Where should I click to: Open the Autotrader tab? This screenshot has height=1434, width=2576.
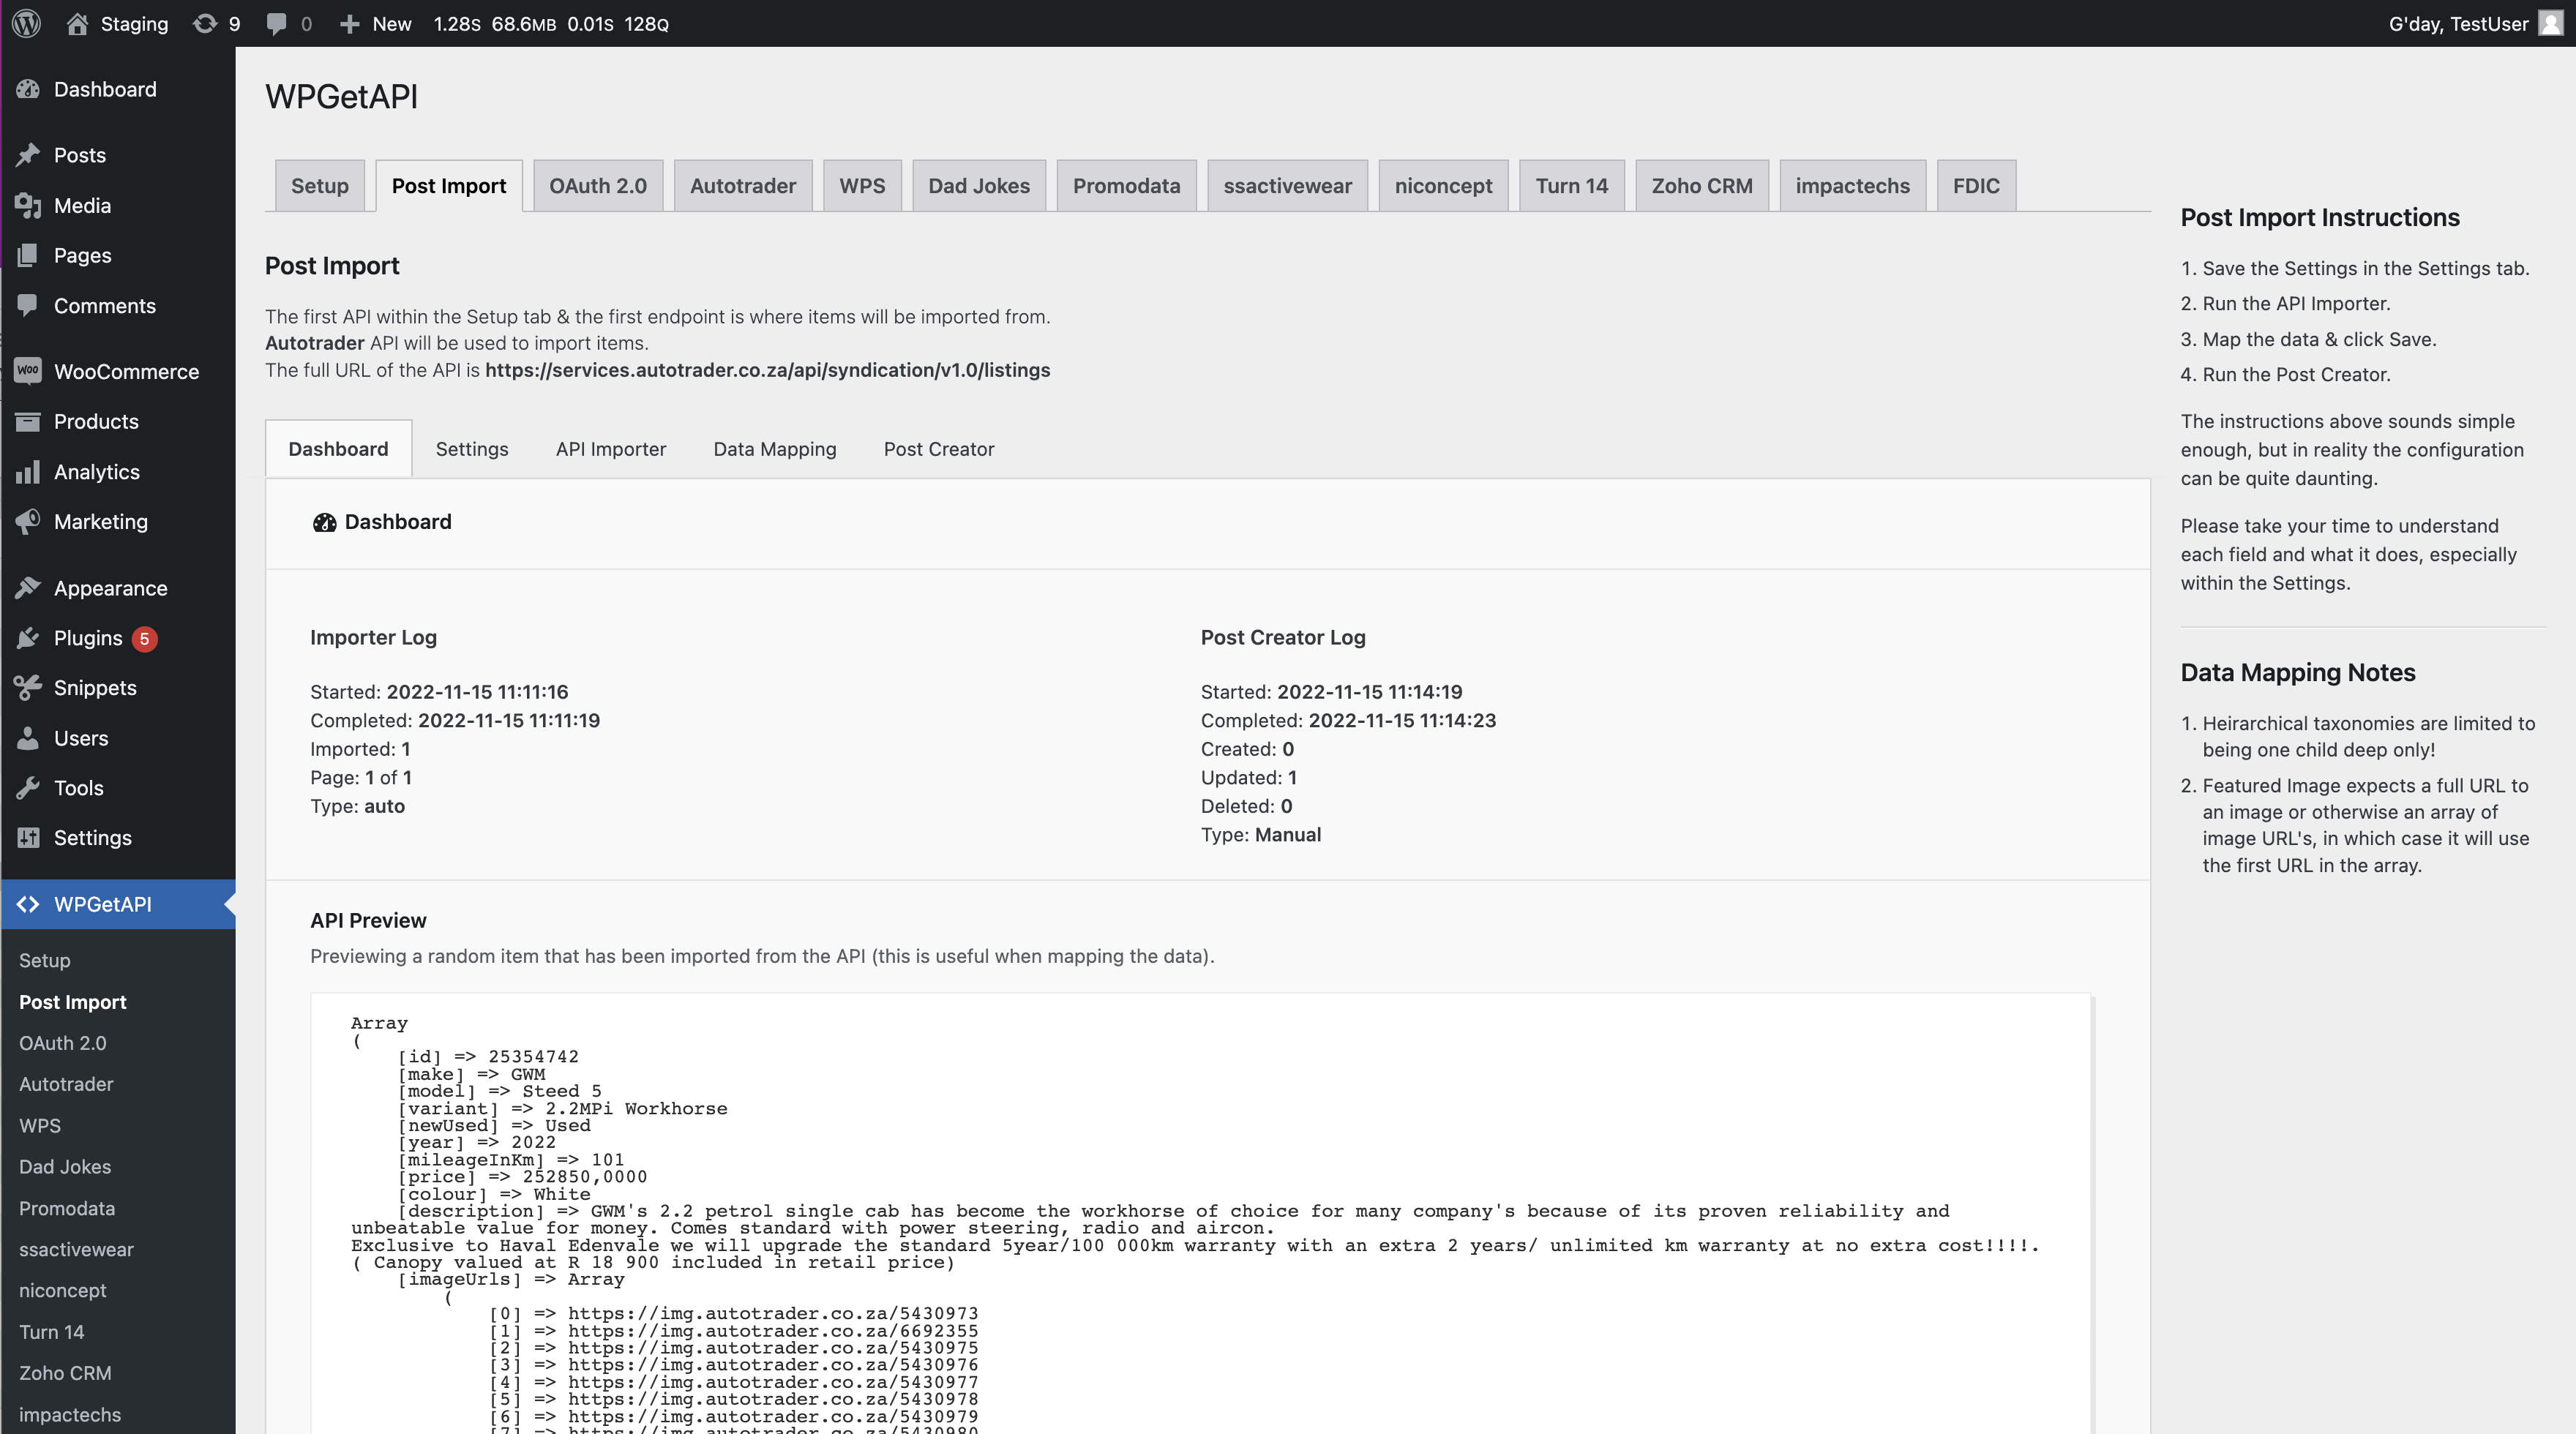pyautogui.click(x=743, y=186)
